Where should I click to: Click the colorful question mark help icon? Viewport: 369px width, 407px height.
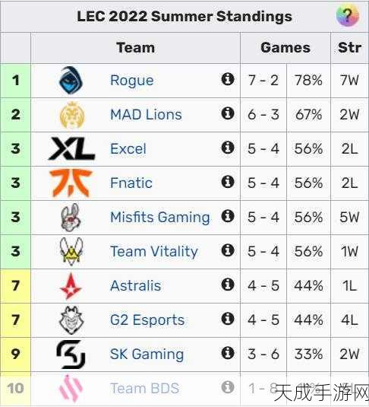[348, 15]
